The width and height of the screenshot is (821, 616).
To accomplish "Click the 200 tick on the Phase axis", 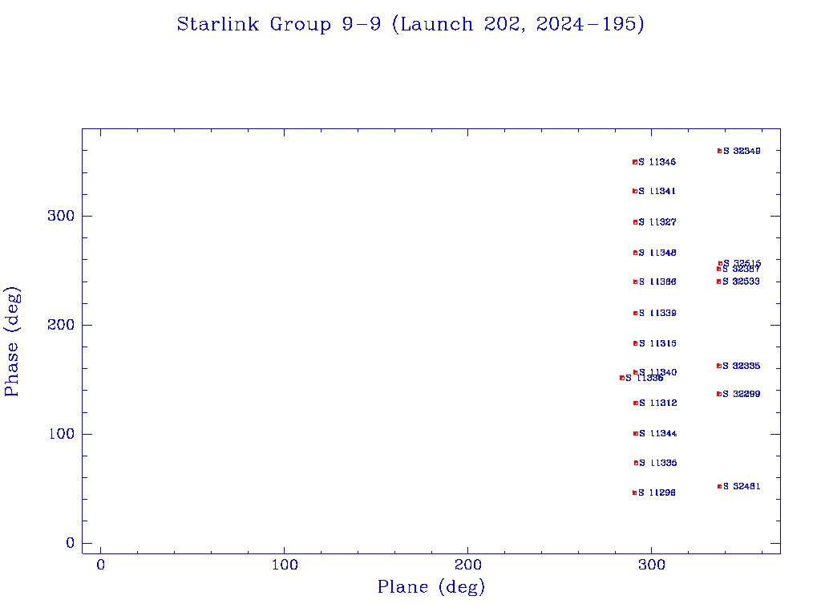I will pos(61,325).
